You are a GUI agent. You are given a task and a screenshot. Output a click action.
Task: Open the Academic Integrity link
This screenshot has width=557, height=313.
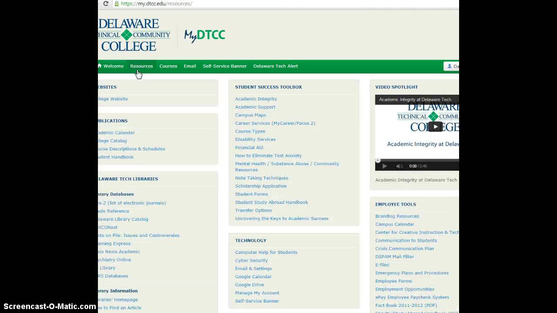pyautogui.click(x=256, y=99)
